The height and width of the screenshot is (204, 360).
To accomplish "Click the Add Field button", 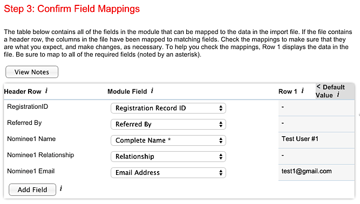I will [x=32, y=189].
